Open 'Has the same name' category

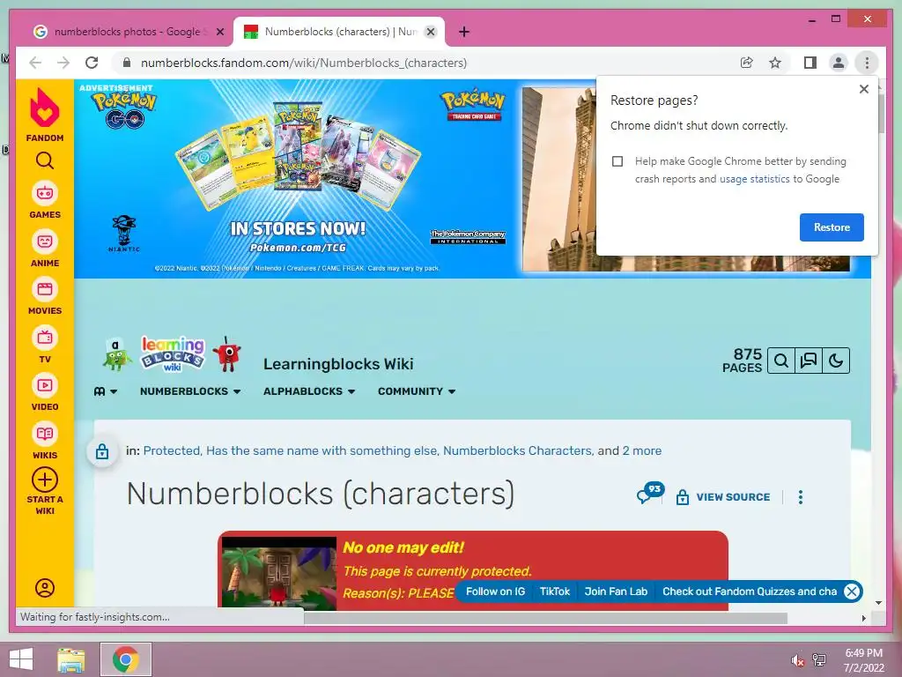click(322, 450)
